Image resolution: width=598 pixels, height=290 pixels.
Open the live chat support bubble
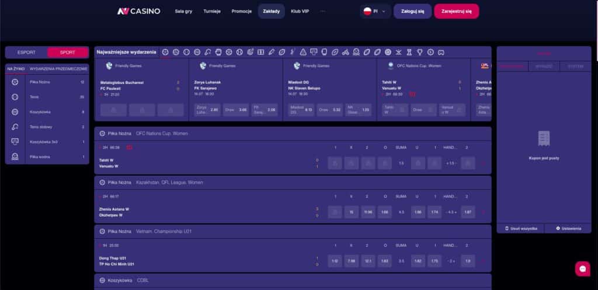point(582,268)
